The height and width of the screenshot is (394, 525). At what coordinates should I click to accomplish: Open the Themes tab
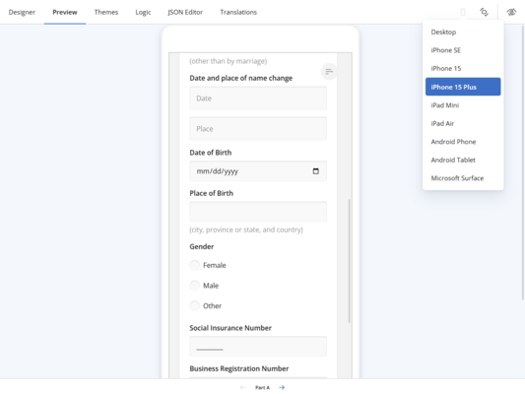point(106,12)
